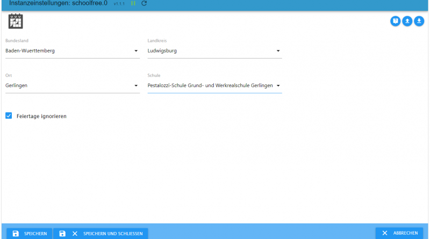Click the calendar adapter logo

(16, 21)
